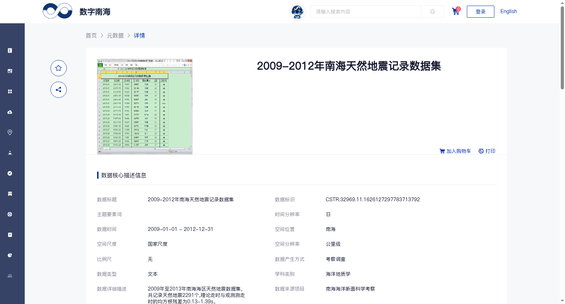
Task: Click the cloud download sidebar icon
Action: [10, 112]
